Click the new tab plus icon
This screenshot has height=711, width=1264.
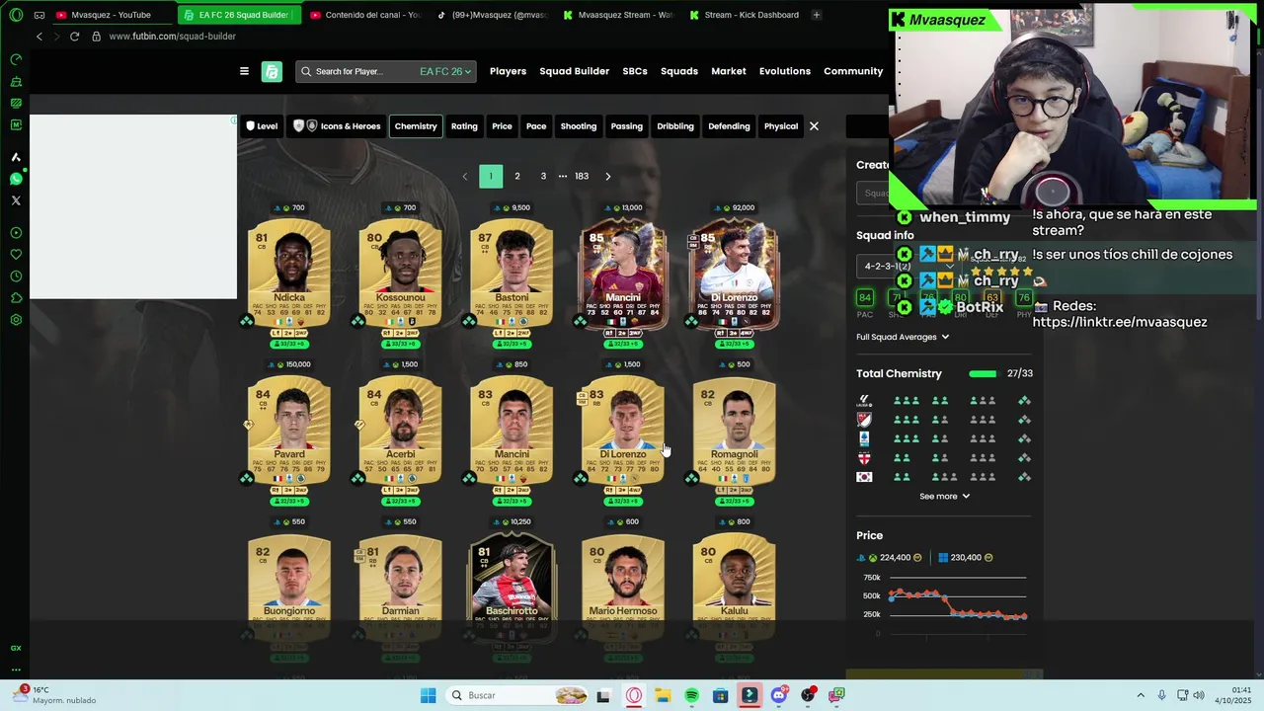[816, 15]
